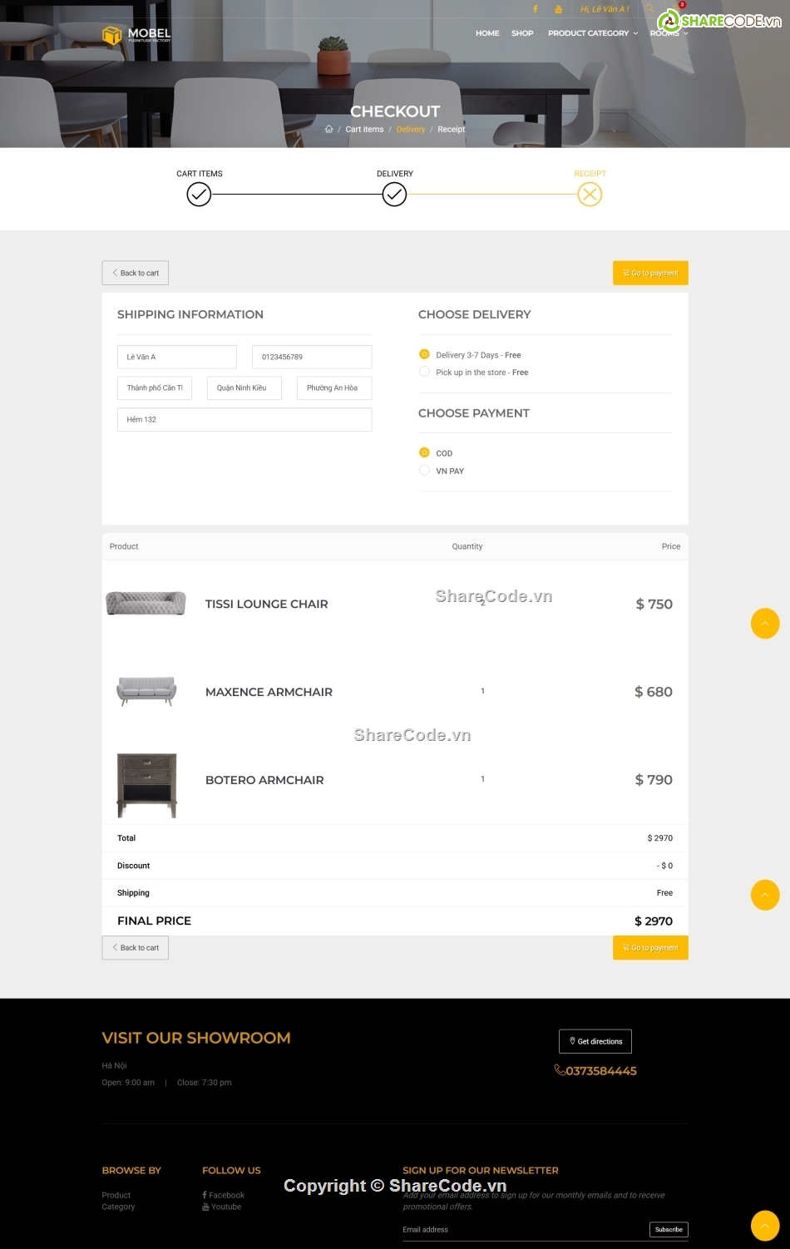
Task: Click the price $ 750
Action: 654,605
